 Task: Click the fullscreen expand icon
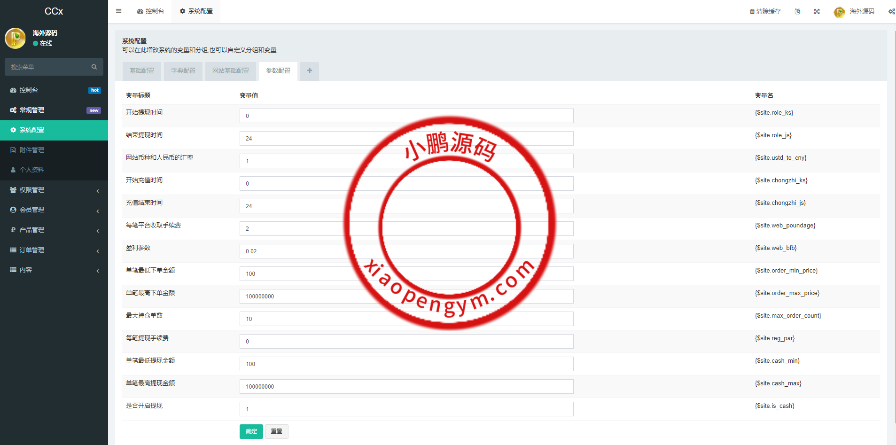click(x=817, y=12)
